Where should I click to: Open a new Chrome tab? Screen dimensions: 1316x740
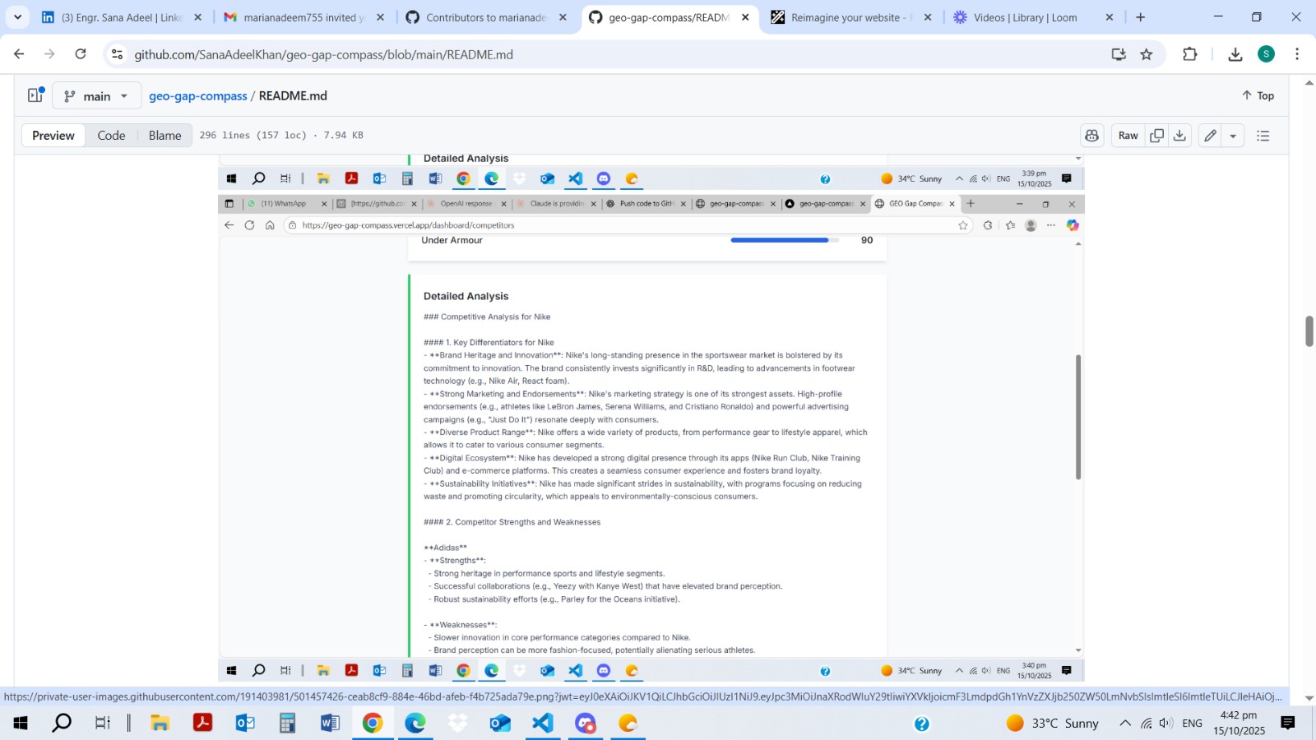click(1140, 17)
